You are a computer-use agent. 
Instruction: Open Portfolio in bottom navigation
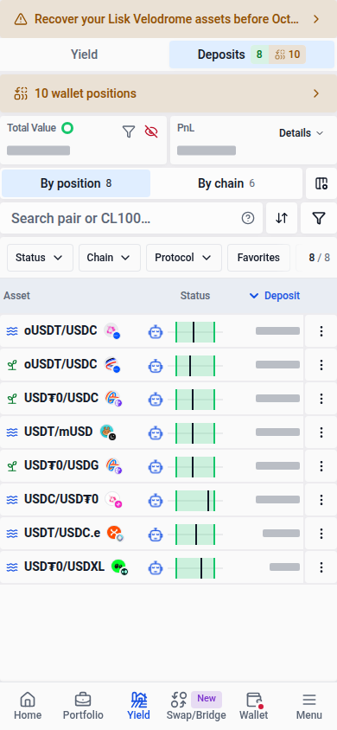tap(83, 706)
